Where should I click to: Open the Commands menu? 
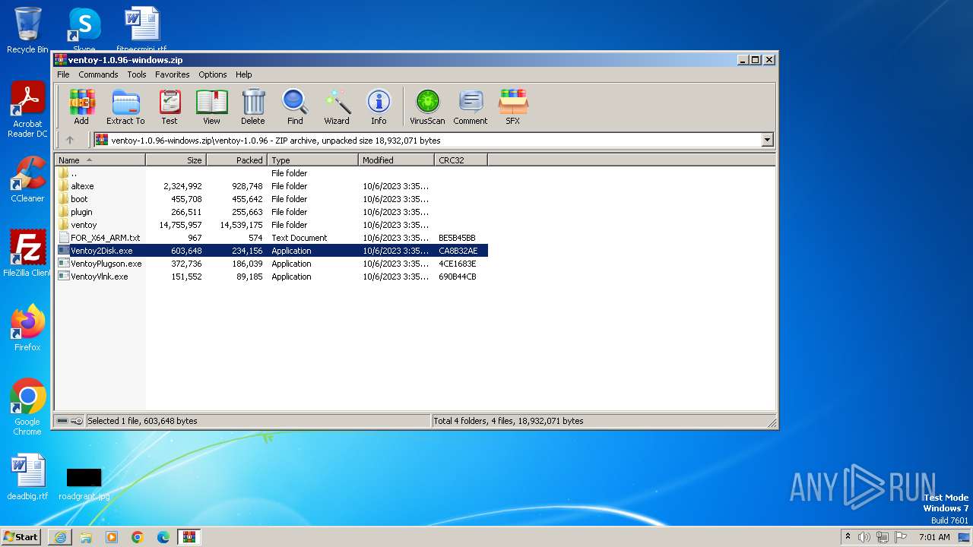[98, 74]
